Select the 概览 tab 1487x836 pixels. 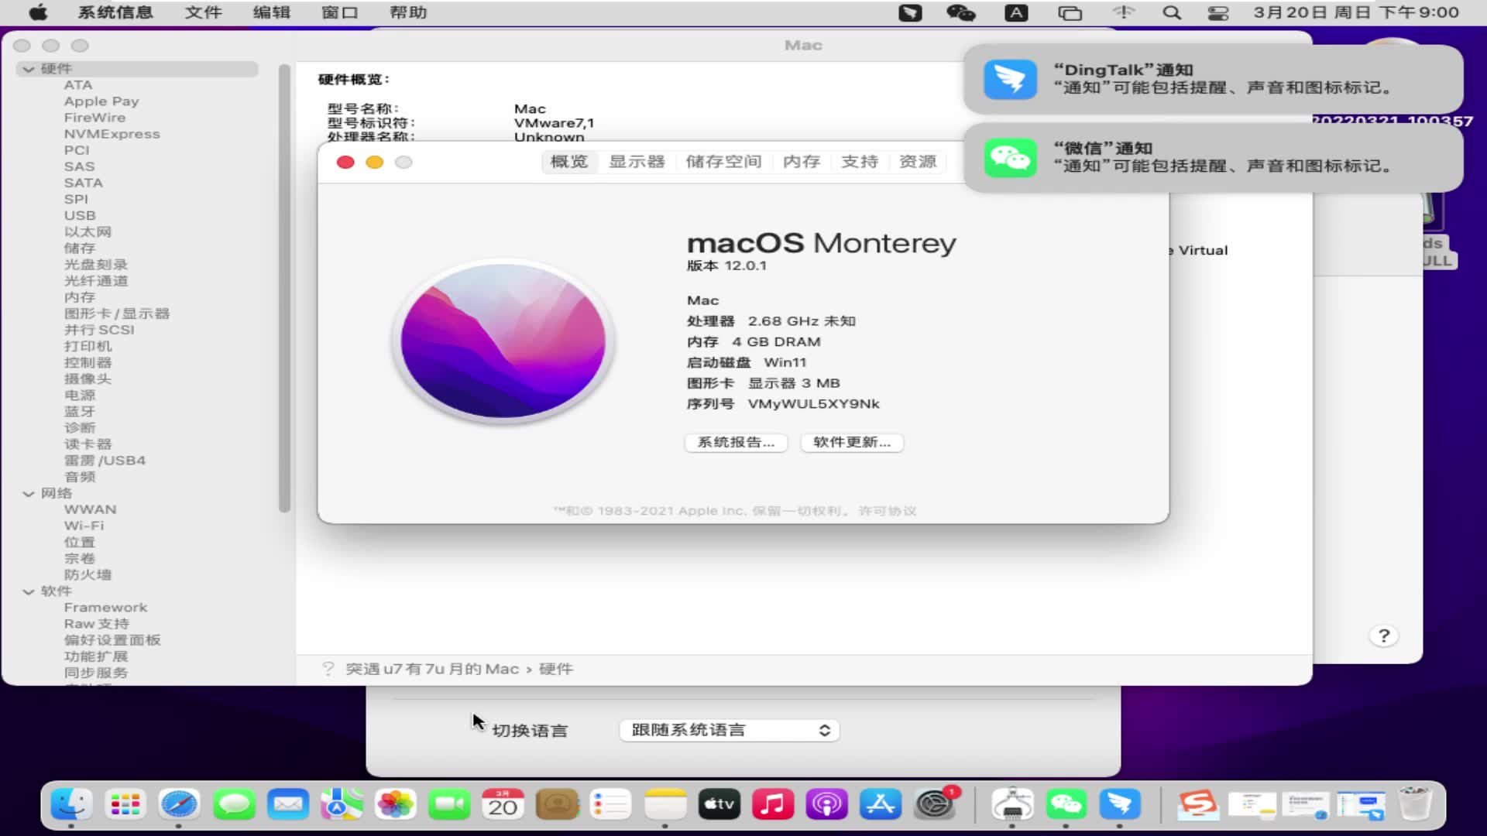(x=569, y=162)
